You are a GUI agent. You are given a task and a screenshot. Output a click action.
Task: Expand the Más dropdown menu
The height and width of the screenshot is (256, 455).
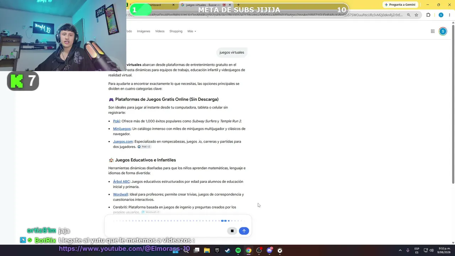click(192, 31)
